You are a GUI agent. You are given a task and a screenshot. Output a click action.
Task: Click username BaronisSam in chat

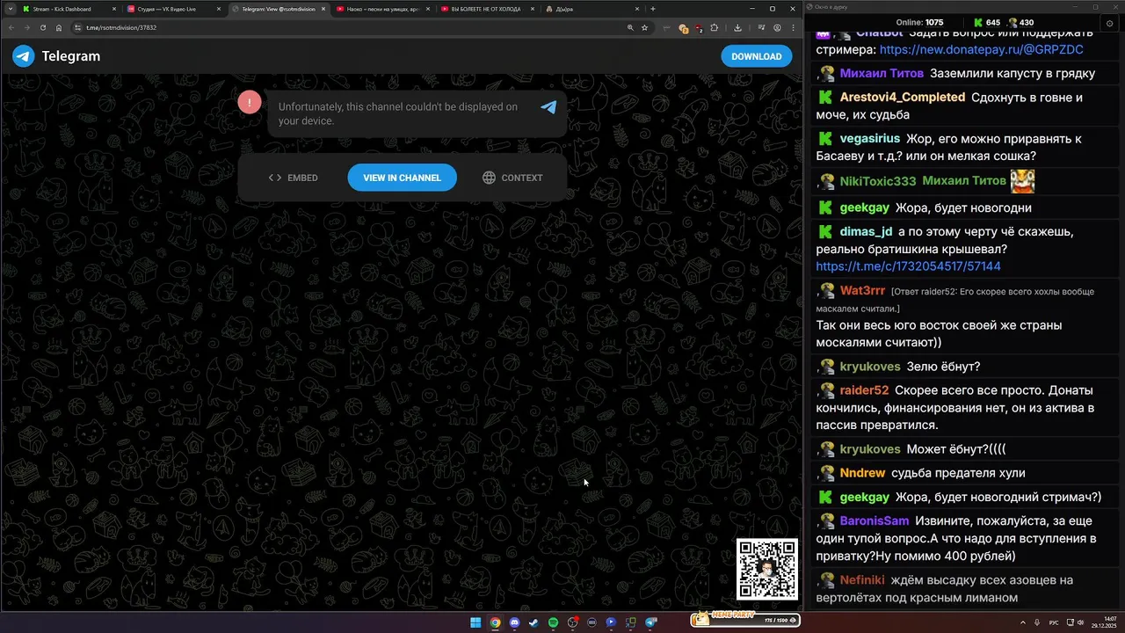[874, 521]
